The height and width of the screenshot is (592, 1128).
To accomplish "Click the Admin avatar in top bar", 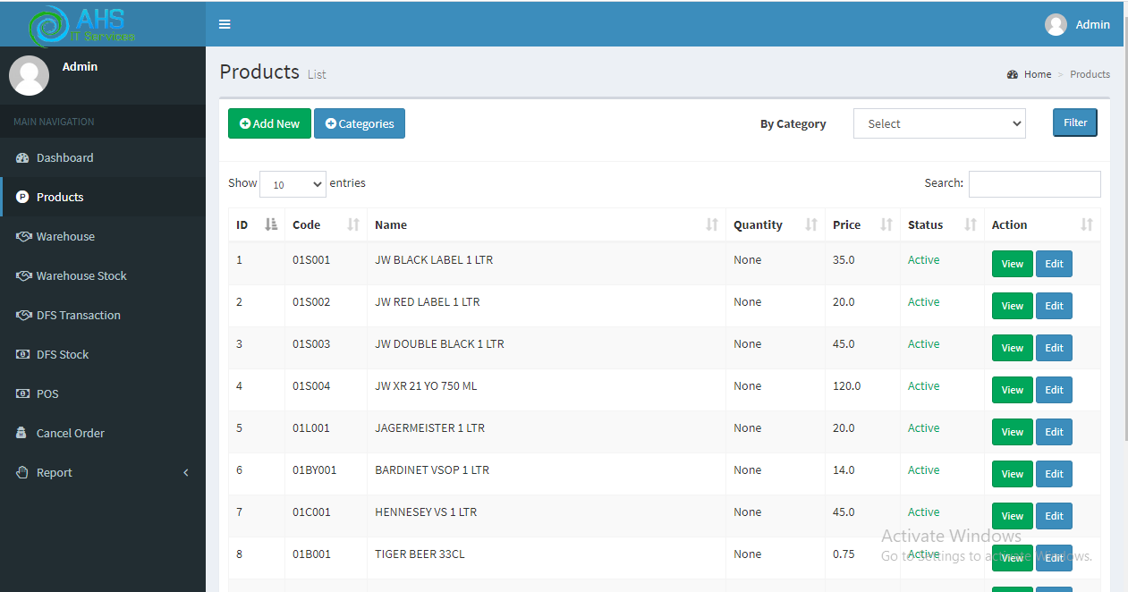I will 1056,25.
